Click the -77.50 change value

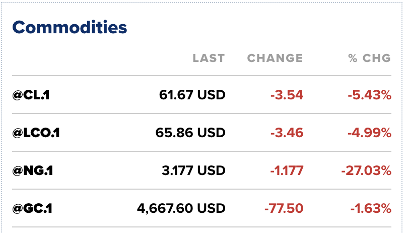283,208
